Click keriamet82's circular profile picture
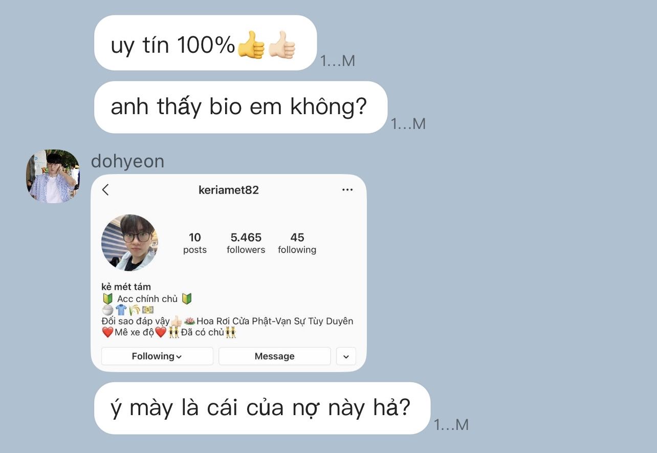657x453 pixels. (x=129, y=243)
